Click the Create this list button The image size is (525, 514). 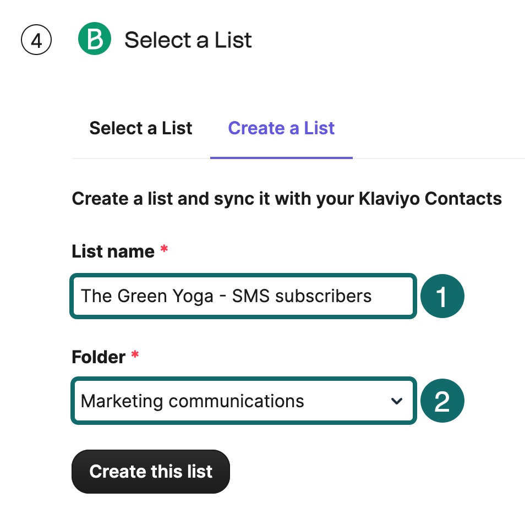click(150, 471)
